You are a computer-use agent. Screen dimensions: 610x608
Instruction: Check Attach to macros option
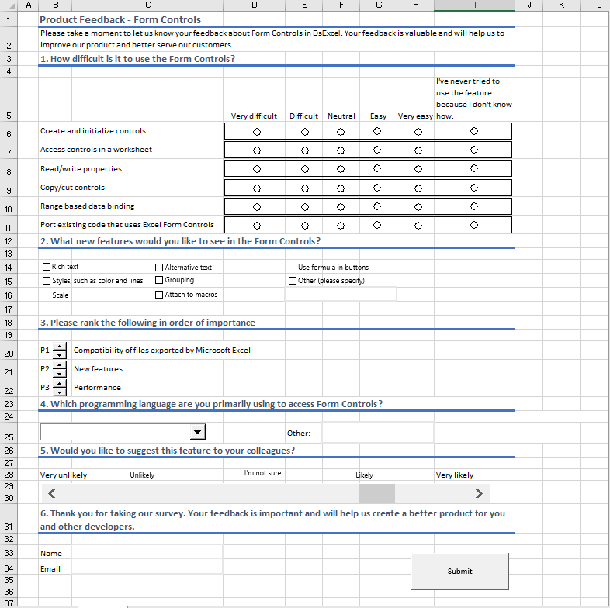coord(159,295)
